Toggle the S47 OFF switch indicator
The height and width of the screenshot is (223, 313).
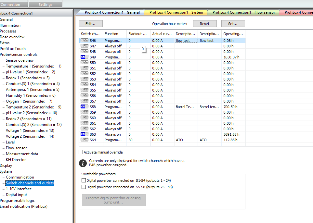(85, 46)
